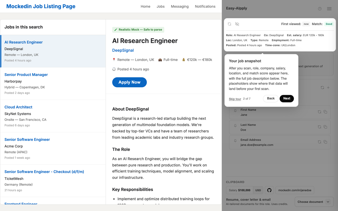Copy the Email Address value
Screen dimensions: 338x211
(x=325, y=142)
